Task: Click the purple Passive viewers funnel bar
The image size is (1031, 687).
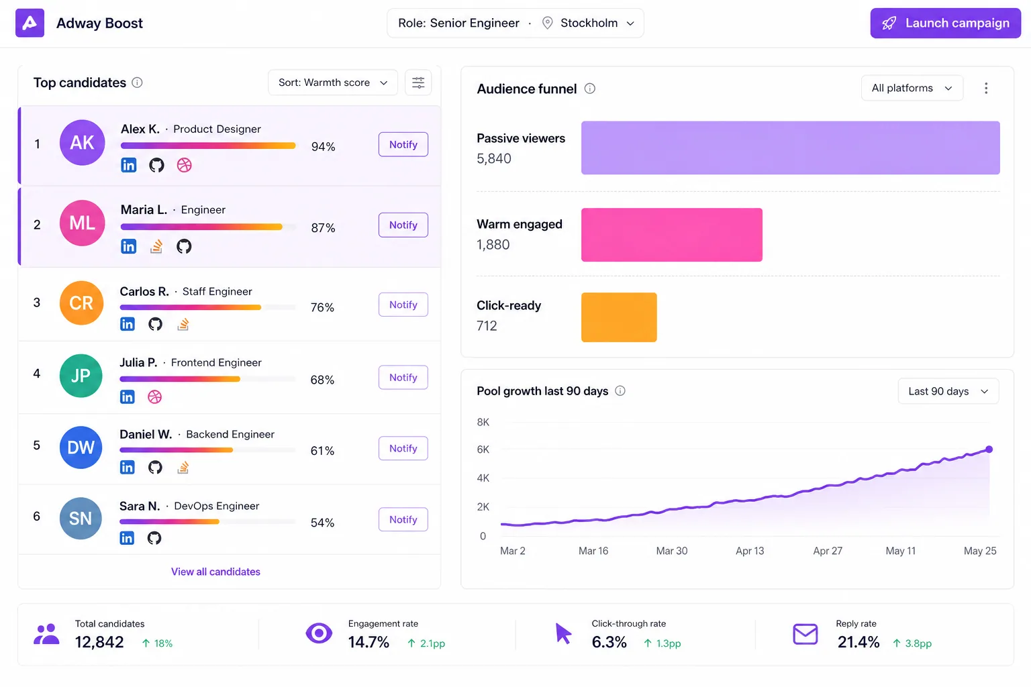Action: pos(791,148)
